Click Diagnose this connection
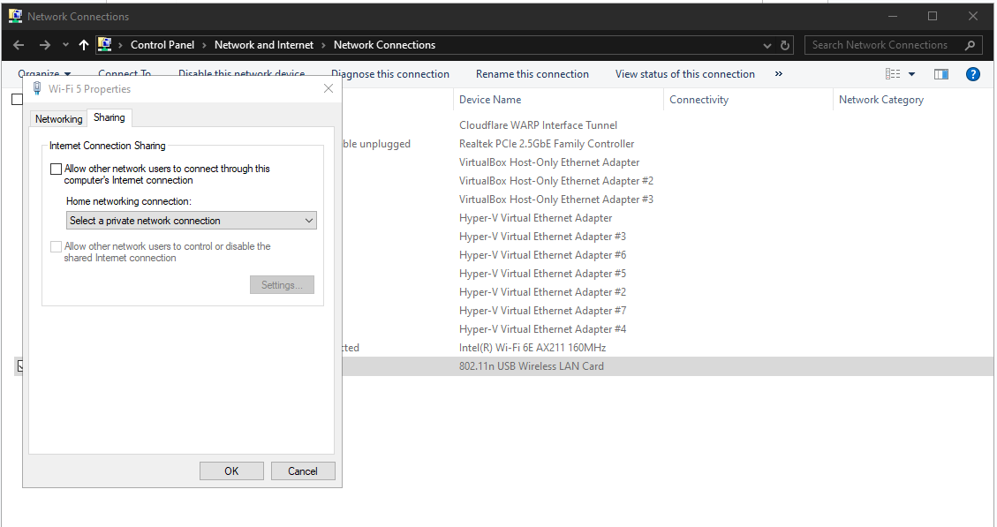The height and width of the screenshot is (527, 997). point(389,74)
